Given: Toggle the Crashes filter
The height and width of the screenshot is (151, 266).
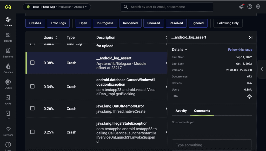Looking at the screenshot, I should [35, 23].
